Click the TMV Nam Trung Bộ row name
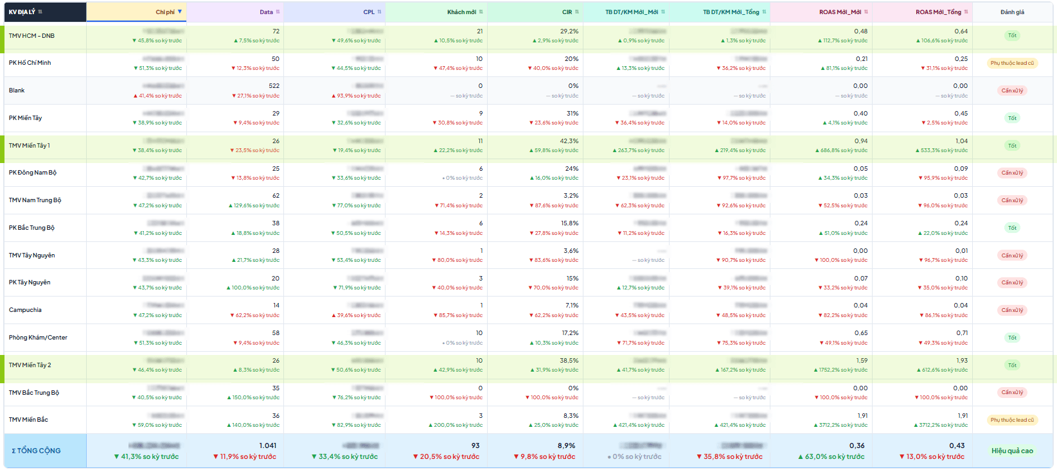 [x=35, y=200]
